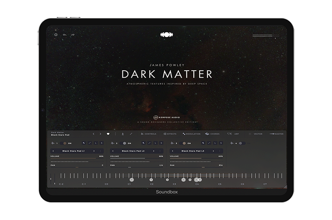The image size is (332, 220).
Task: Open layer 2 wrench edit tool
Action: [x=144, y=143]
